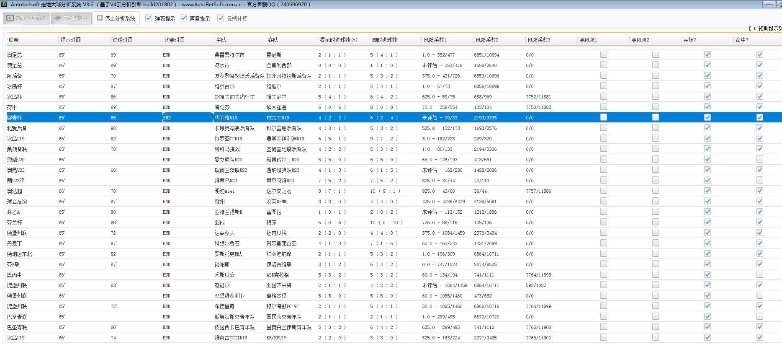
Task: Uncheck 命中? box in the 图威 row
Action: [759, 222]
